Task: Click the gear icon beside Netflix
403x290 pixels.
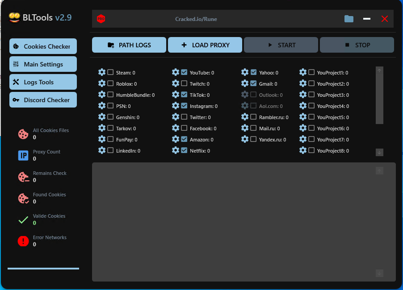Action: [175, 150]
